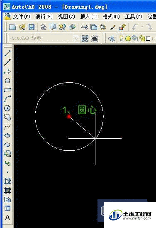Select the Circle tool

(x=7, y=108)
